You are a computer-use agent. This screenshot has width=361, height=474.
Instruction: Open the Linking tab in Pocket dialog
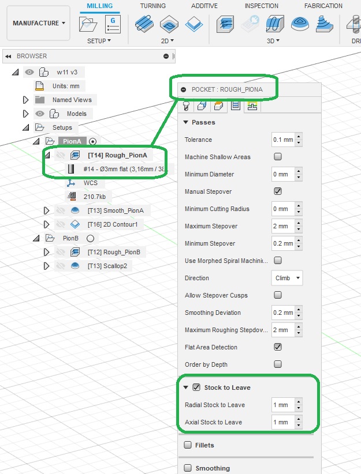click(x=252, y=106)
